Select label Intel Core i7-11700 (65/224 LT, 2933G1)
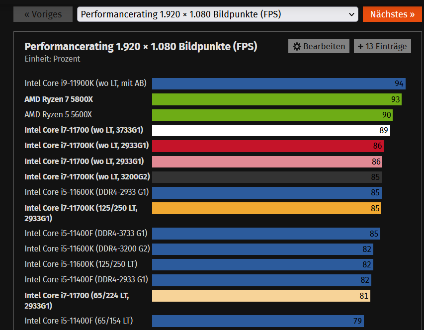This screenshot has height=330, width=424. coord(77,301)
